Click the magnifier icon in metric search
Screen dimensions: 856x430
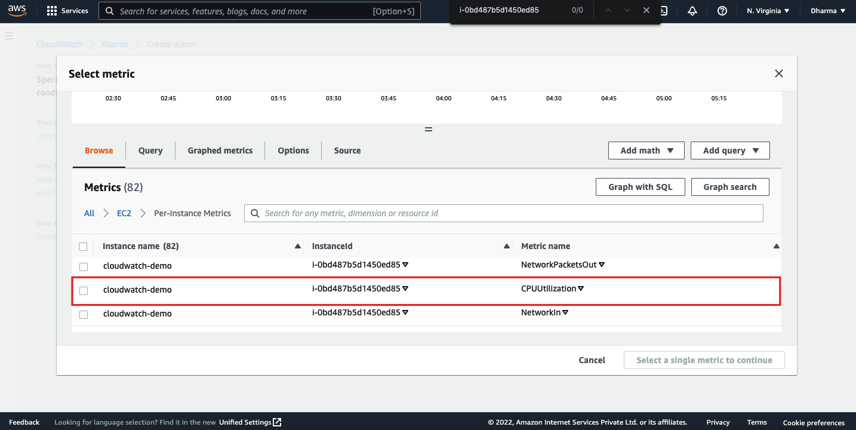coord(255,213)
